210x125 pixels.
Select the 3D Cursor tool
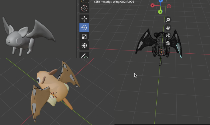coord(84,8)
